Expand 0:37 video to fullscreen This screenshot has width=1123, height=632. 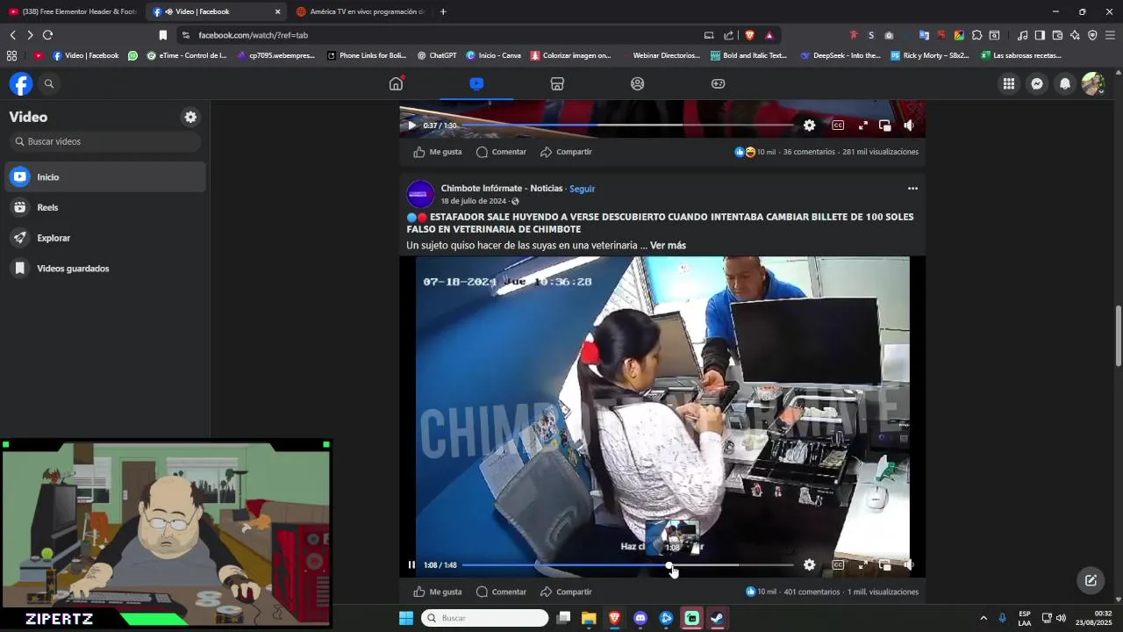(862, 126)
